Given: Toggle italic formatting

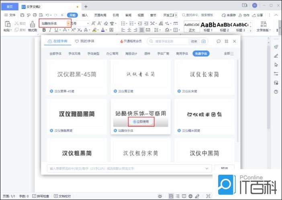Looking at the screenshot, I should tap(50, 30).
